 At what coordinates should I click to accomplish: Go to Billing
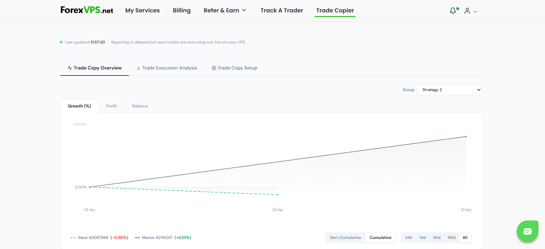pyautogui.click(x=182, y=10)
